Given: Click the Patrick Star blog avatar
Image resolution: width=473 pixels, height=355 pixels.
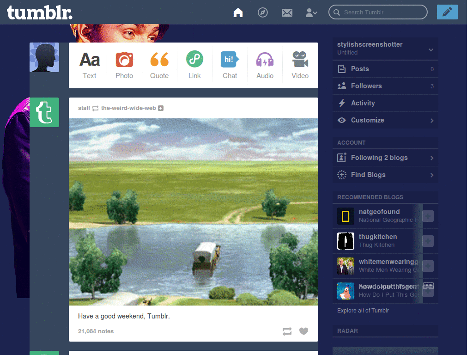Looking at the screenshot, I should click(x=346, y=291).
